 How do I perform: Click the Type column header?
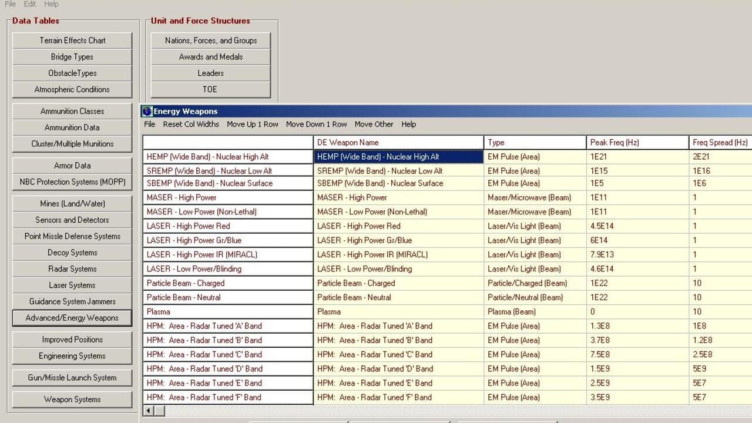point(536,142)
